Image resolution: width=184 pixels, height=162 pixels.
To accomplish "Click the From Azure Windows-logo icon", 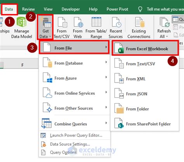I will 50,80.
